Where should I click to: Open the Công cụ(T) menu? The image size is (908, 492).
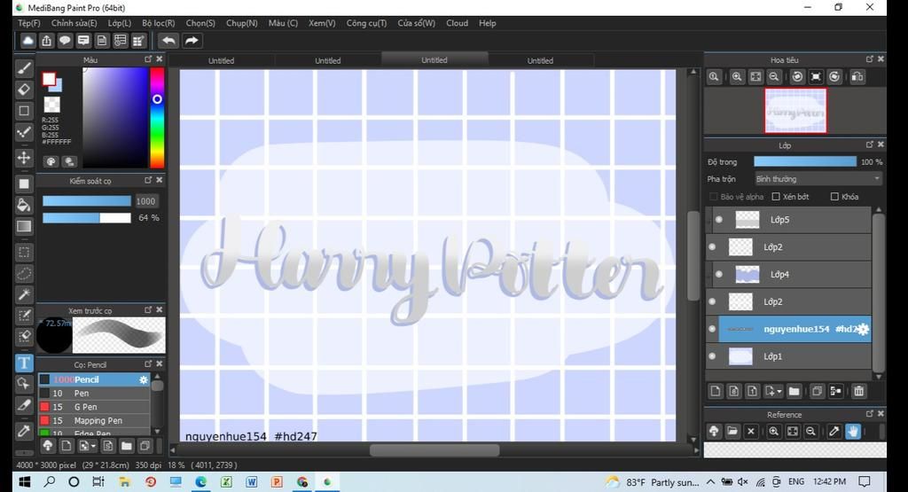[366, 23]
